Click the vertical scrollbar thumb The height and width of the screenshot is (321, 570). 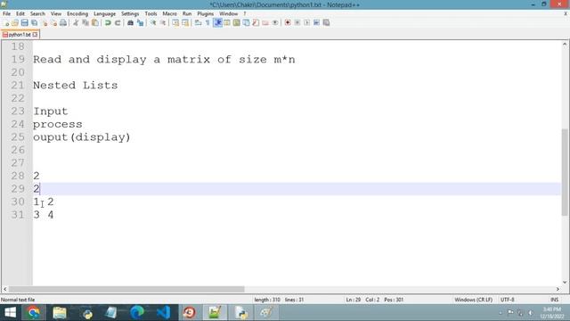(x=565, y=172)
